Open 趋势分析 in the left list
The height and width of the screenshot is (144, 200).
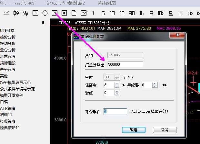coord(8,37)
